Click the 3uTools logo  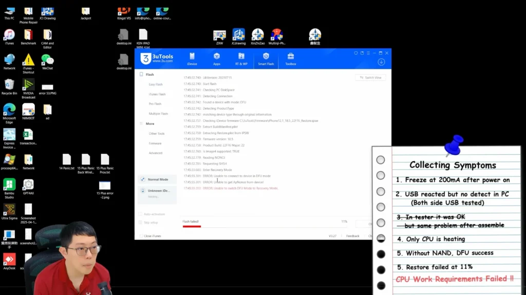pyautogui.click(x=157, y=58)
